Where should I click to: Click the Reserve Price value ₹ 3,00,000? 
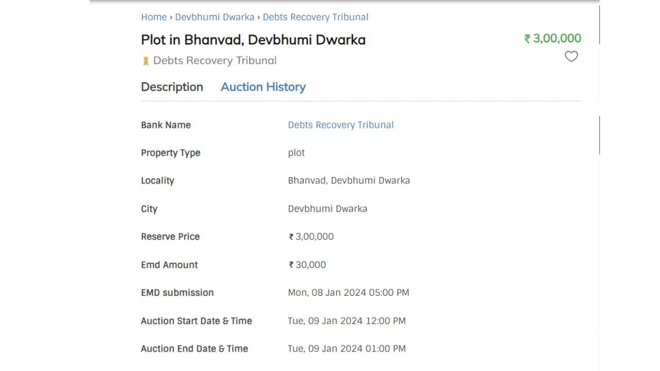coord(311,237)
